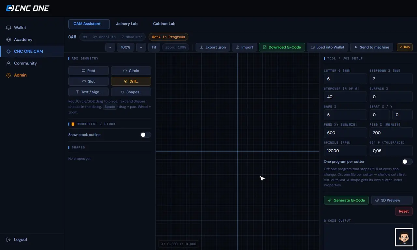Click the avatar thumbnail in corner
This screenshot has width=417, height=250.
tap(404, 237)
